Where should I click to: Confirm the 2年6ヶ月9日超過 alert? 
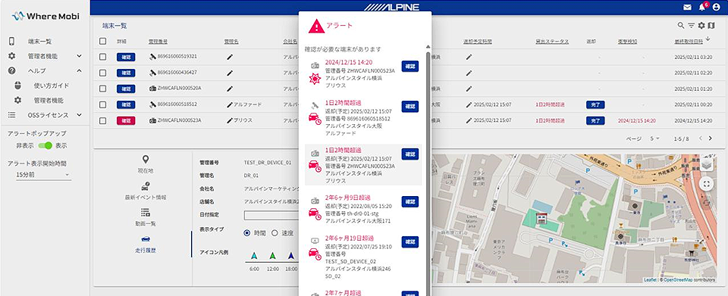pyautogui.click(x=410, y=201)
